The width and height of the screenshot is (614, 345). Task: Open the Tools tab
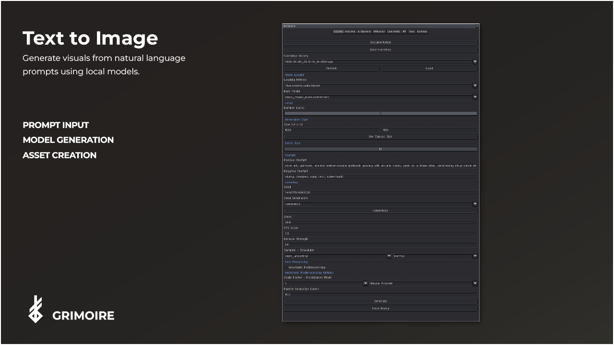tap(412, 32)
